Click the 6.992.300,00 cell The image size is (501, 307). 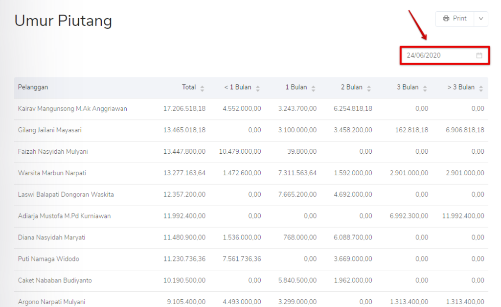(409, 216)
